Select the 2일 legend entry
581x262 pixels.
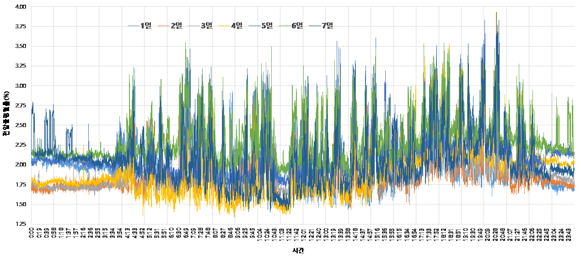tap(170, 26)
